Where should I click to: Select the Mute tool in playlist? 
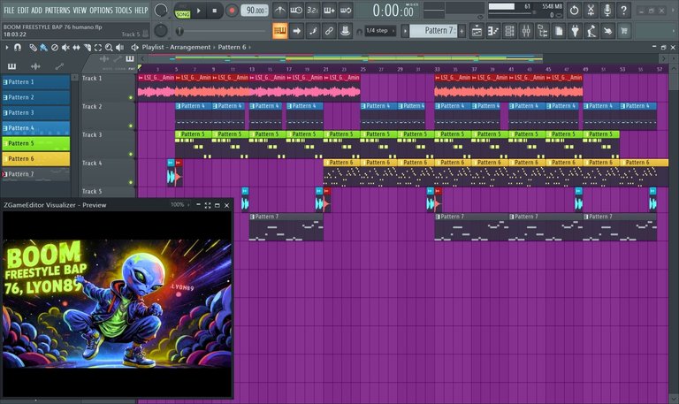pyautogui.click(x=65, y=47)
